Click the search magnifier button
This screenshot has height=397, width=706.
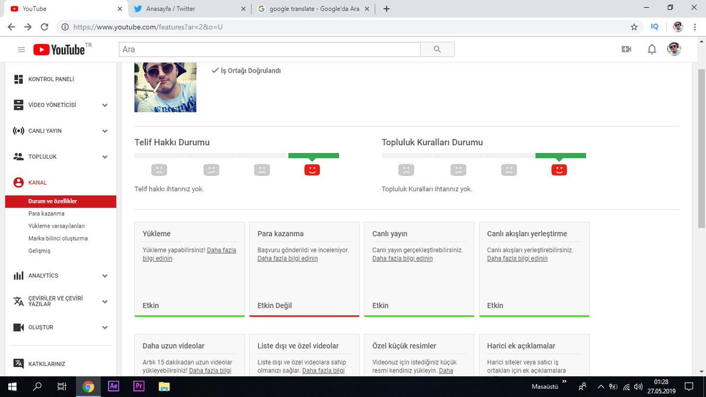[437, 49]
